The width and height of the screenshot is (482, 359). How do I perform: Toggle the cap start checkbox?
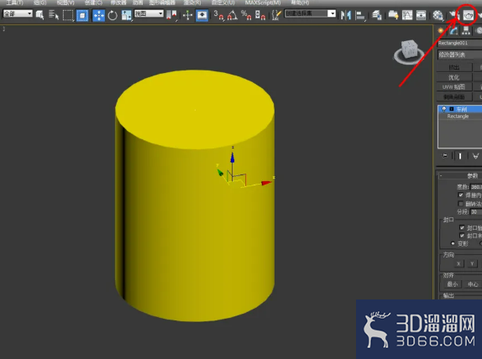[462, 227]
